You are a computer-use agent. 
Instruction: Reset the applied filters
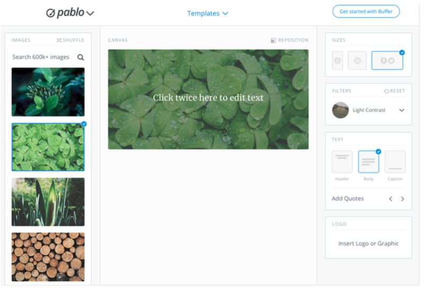394,91
